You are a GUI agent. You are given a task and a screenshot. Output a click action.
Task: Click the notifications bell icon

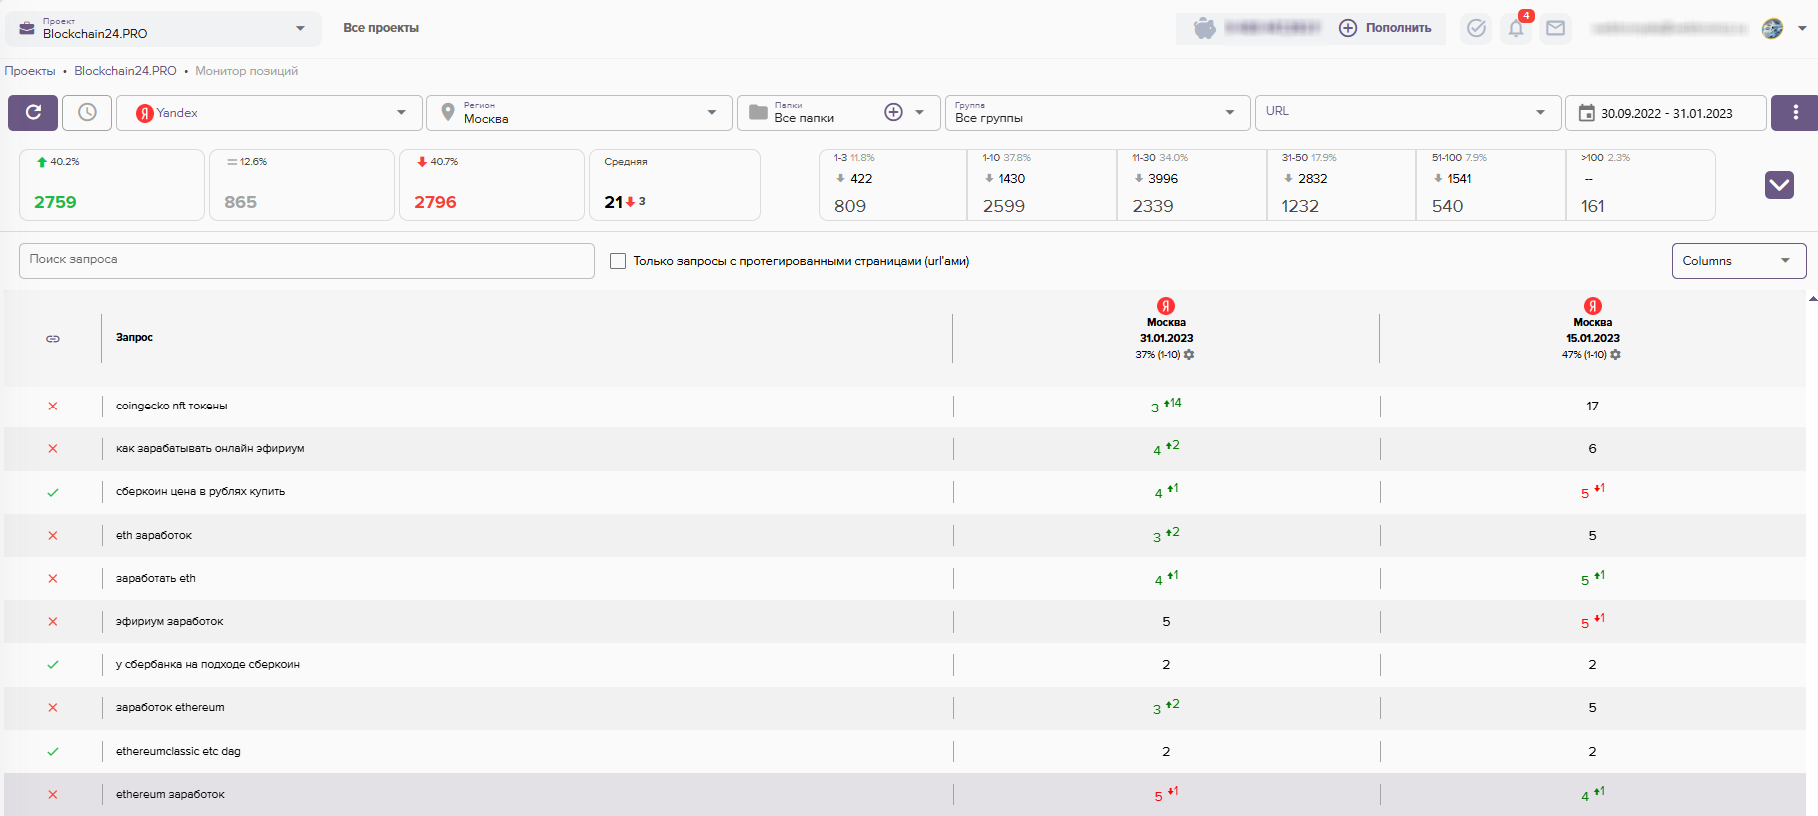(1516, 28)
